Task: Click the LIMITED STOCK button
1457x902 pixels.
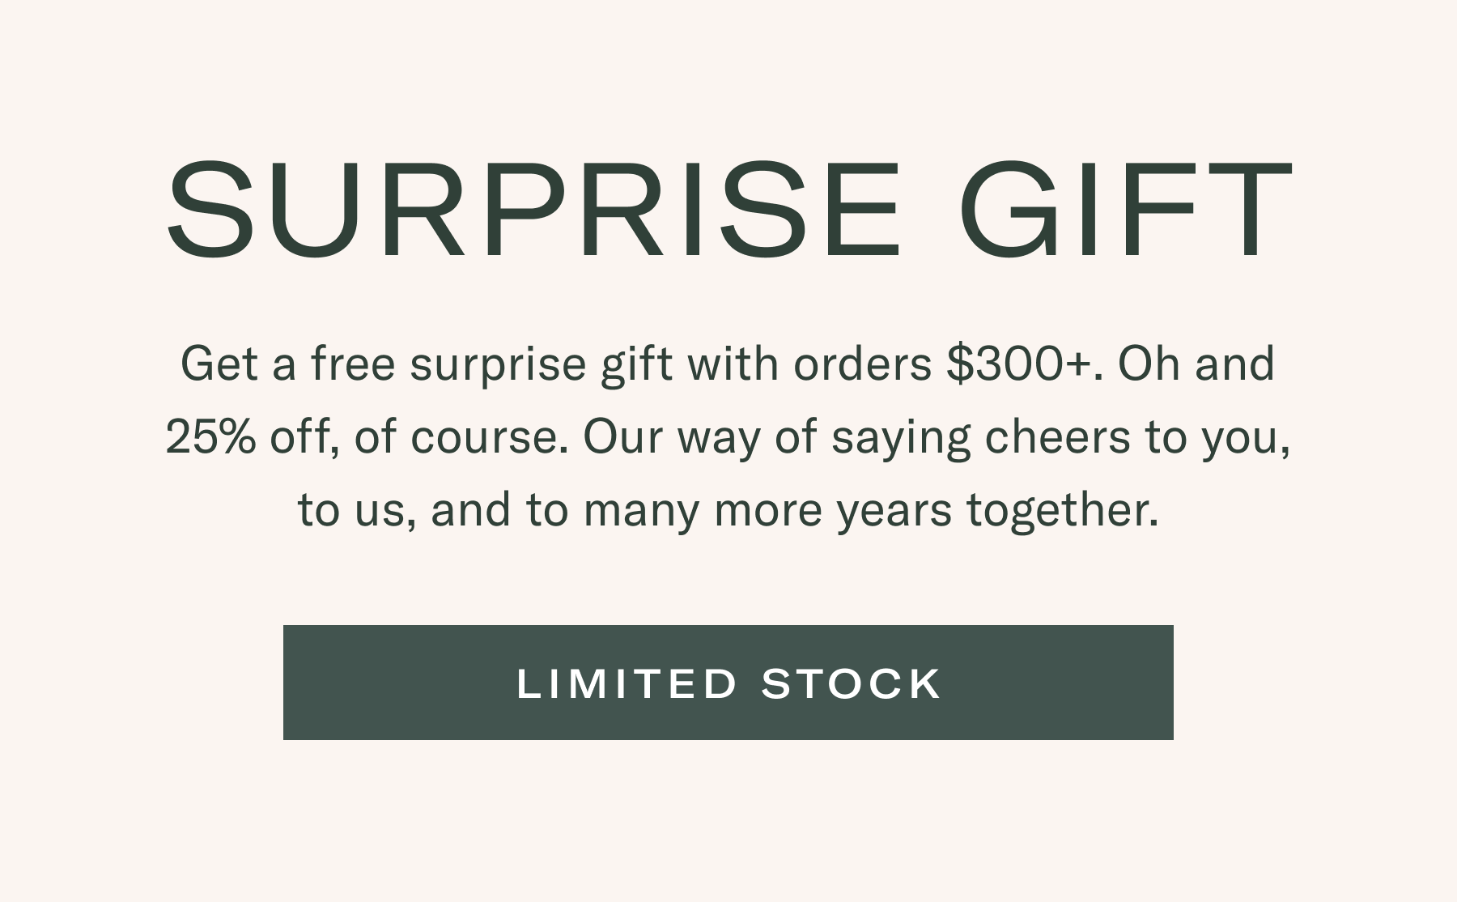Action: coord(728,683)
